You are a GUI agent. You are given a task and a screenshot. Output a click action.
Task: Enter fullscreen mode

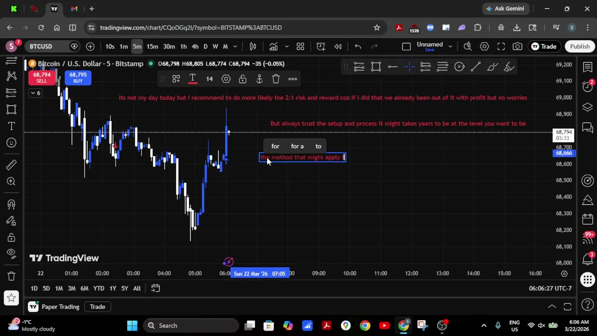[x=501, y=46]
